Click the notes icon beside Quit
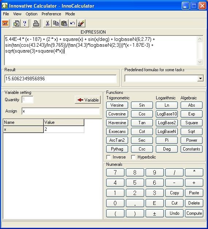 [16, 23]
